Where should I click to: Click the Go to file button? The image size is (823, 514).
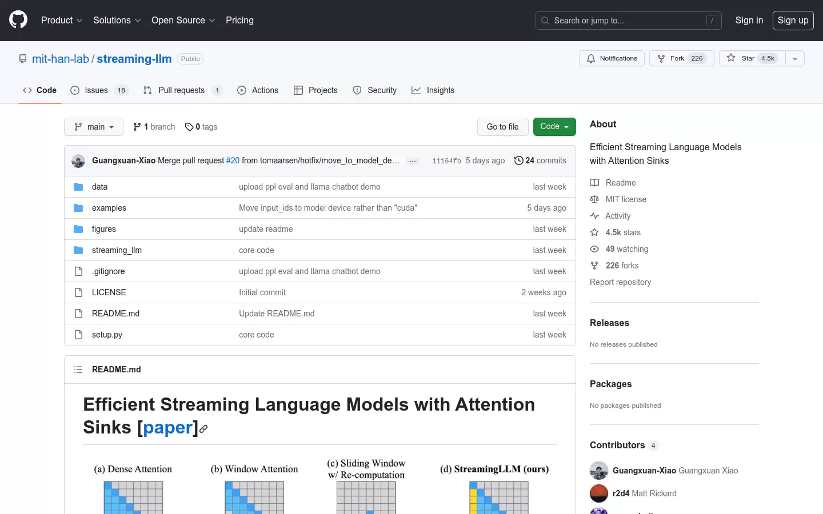click(503, 127)
